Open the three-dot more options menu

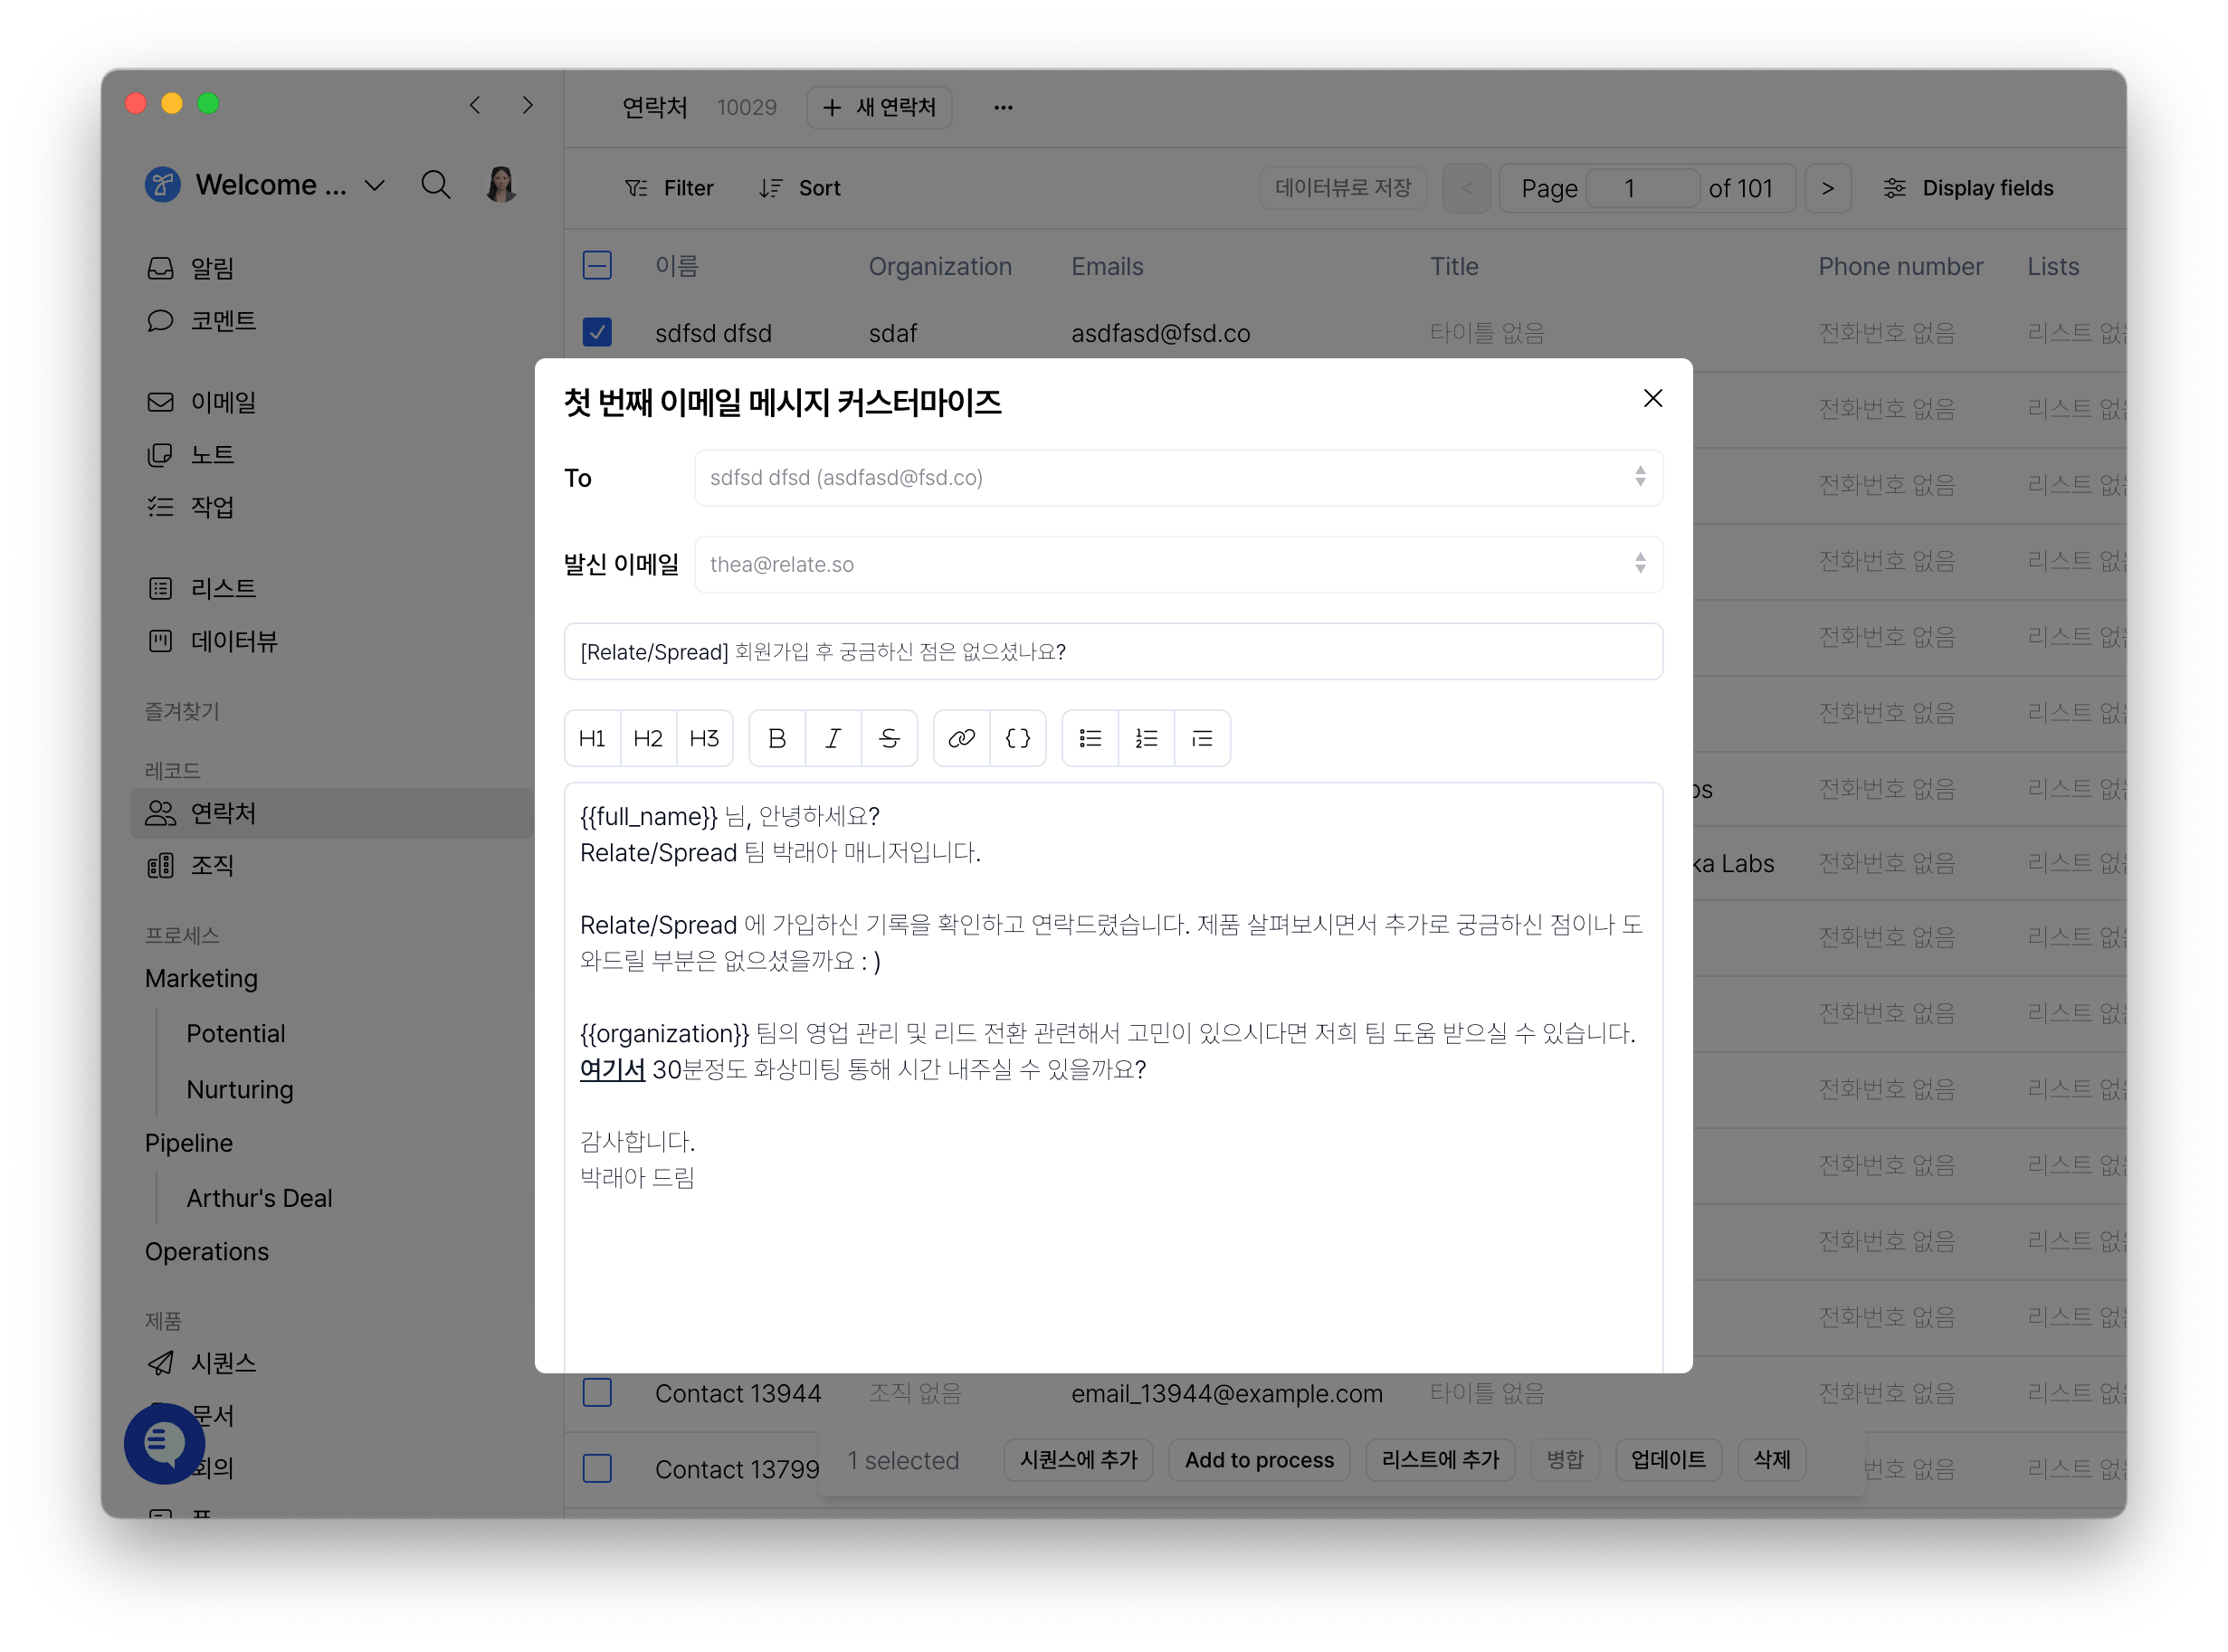(1003, 107)
